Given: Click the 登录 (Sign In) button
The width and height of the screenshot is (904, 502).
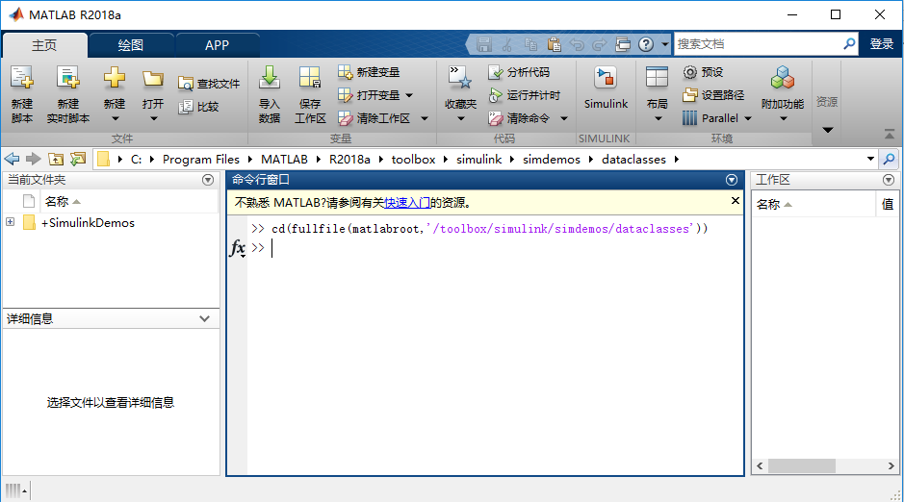Looking at the screenshot, I should point(882,43).
